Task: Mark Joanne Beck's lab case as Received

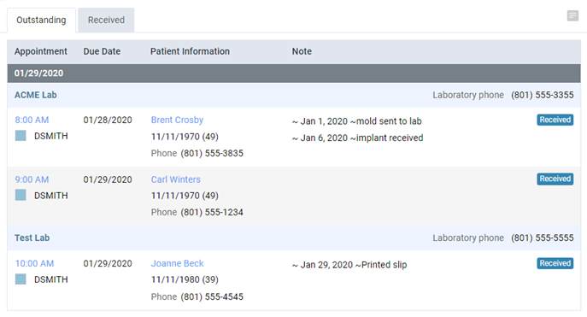Action: (555, 263)
